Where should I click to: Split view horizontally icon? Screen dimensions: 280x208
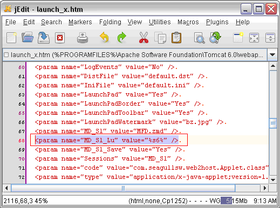point(270,38)
